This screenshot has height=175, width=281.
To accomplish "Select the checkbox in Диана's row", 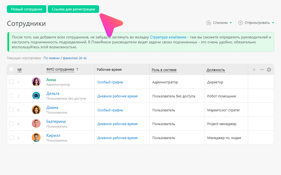I will click(x=11, y=110).
